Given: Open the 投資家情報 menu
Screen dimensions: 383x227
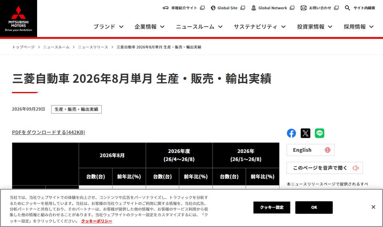Looking at the screenshot, I should coord(311,27).
